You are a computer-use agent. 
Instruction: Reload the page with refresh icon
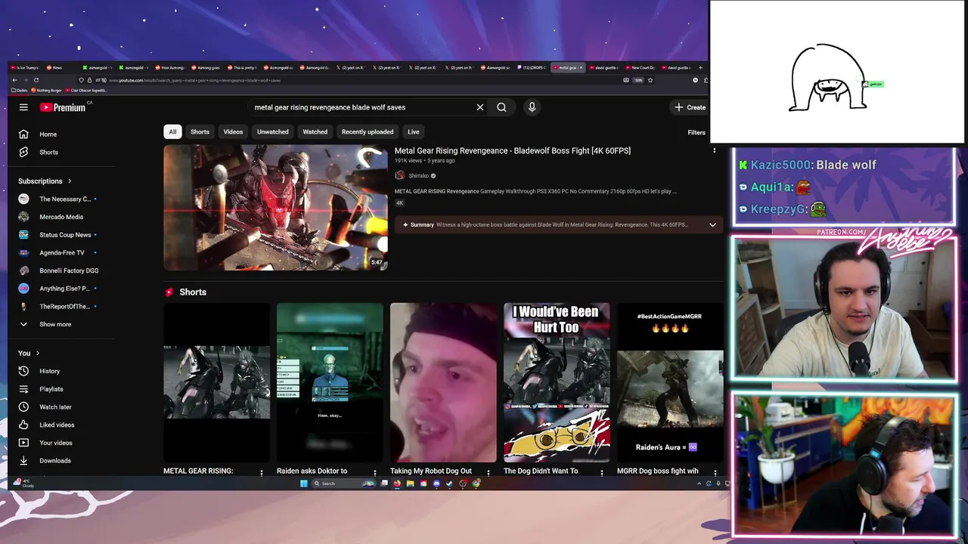36,80
